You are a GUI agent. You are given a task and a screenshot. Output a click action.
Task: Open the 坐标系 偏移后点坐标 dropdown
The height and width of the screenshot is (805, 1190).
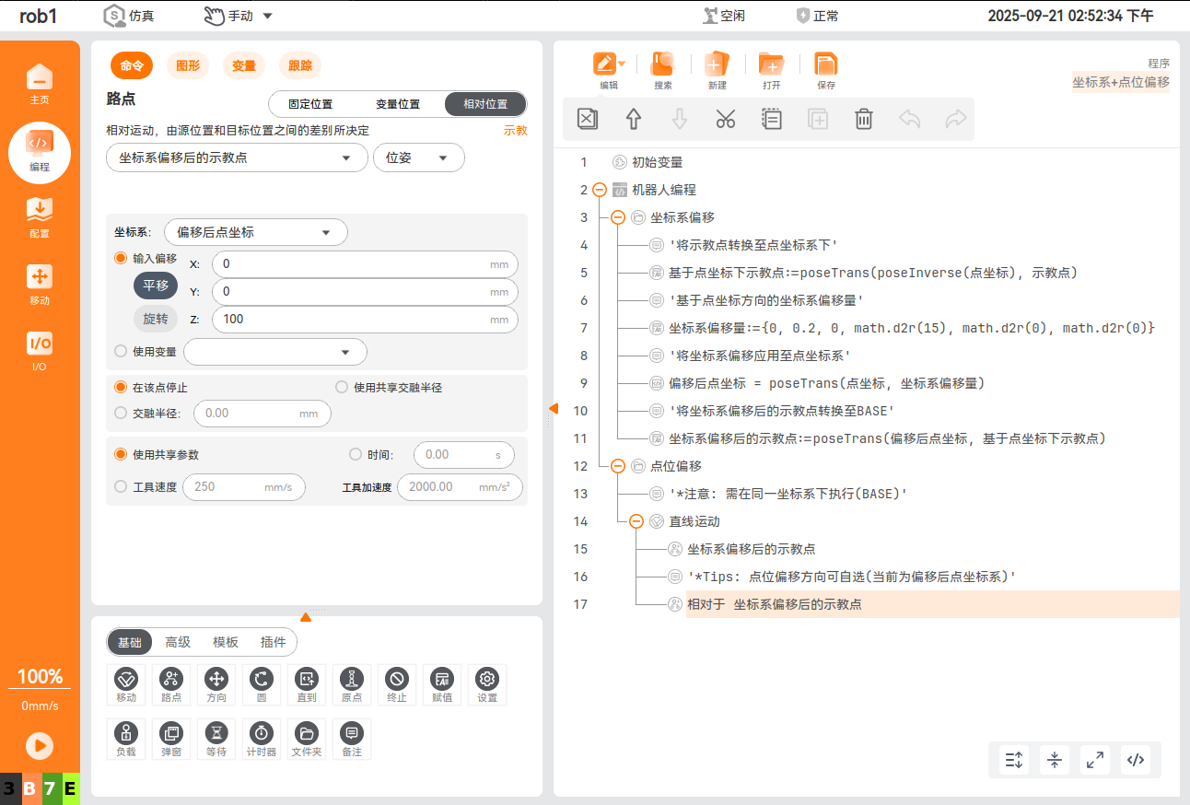(255, 232)
